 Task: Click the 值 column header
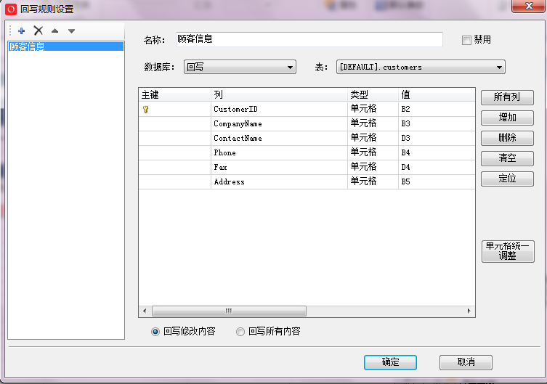tap(437, 95)
